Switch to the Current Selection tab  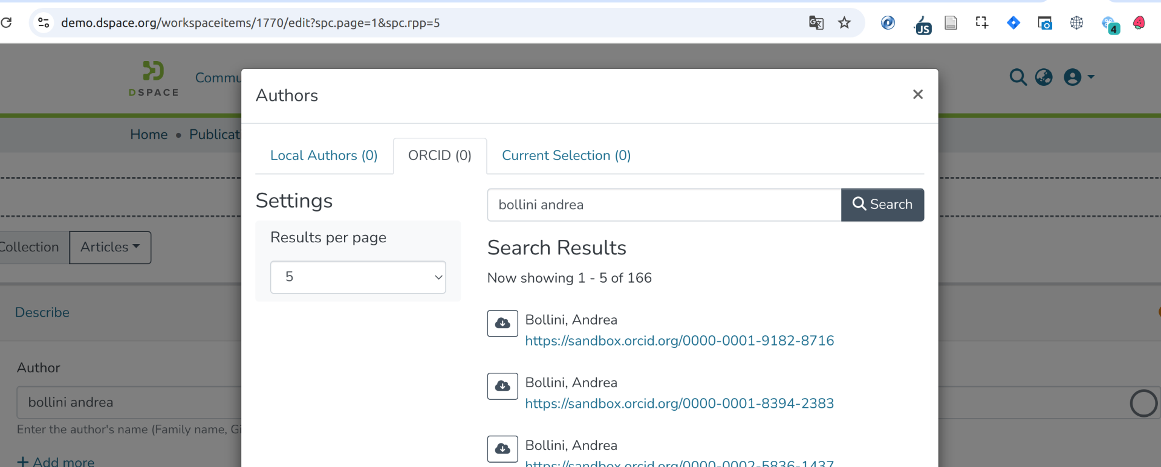pyautogui.click(x=566, y=156)
